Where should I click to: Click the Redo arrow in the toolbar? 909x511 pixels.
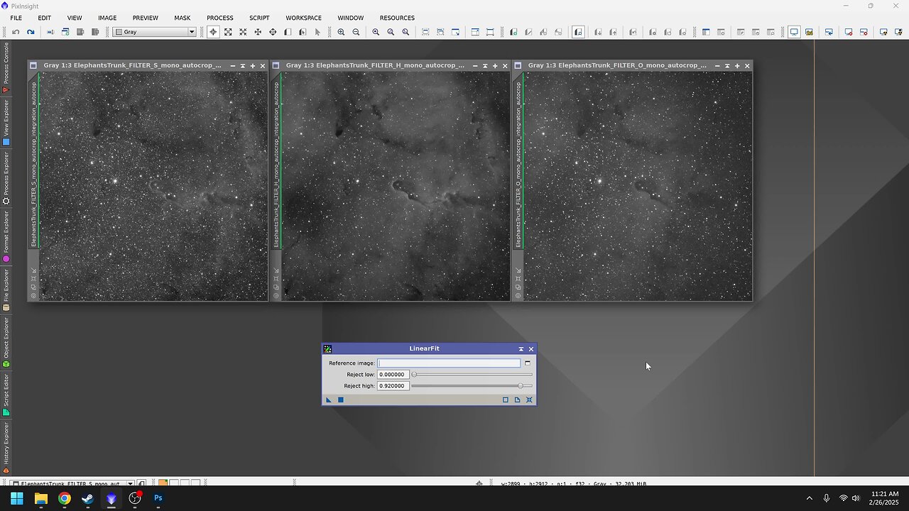click(x=31, y=32)
